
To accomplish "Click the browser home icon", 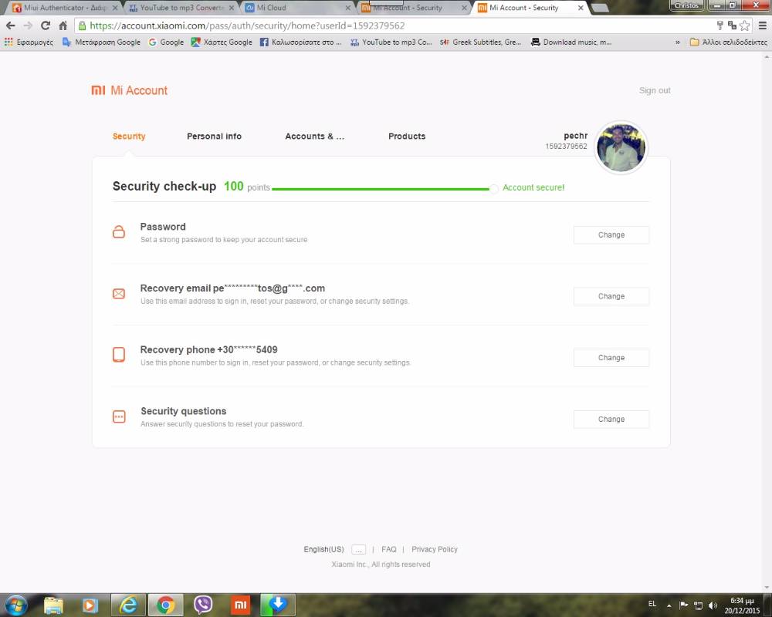I will point(63,25).
